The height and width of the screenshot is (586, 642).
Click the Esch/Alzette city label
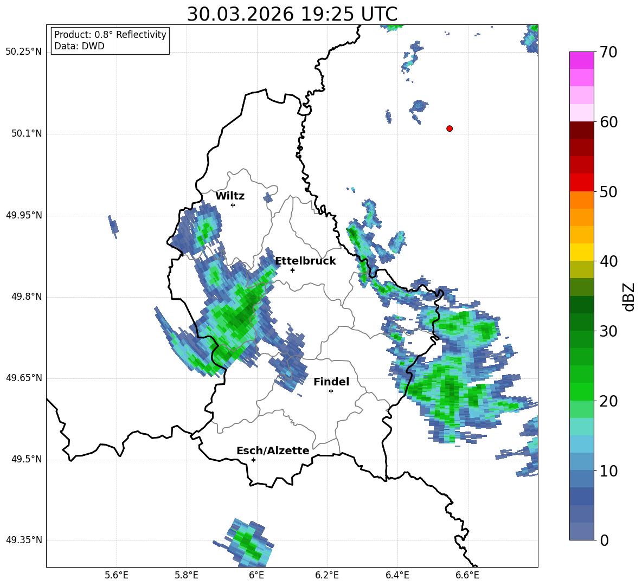point(273,450)
